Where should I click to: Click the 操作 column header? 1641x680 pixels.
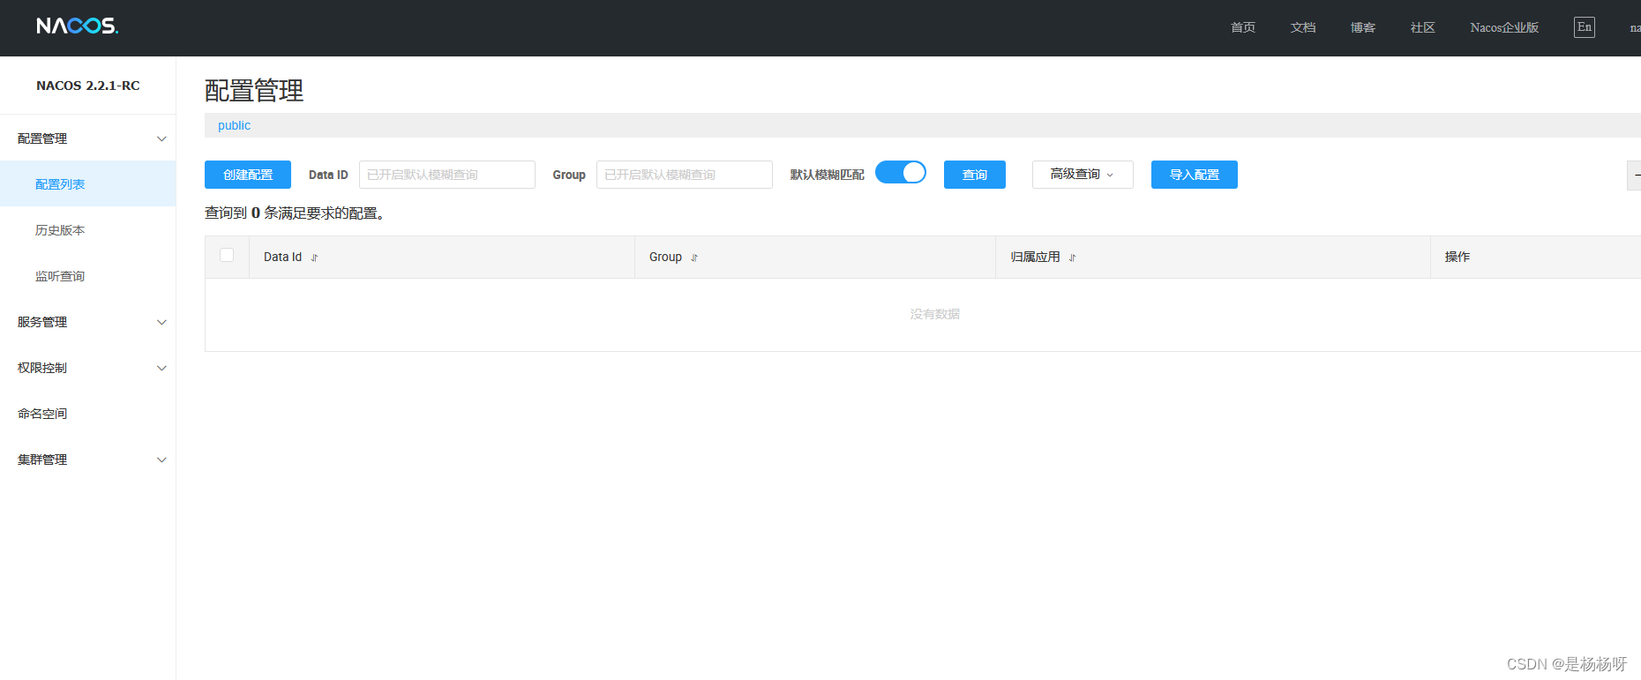point(1457,257)
